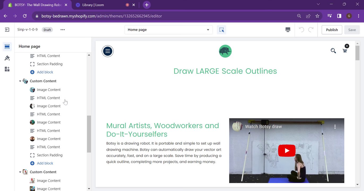The image size is (364, 191).
Task: Click the preview scrollbar down arrow
Action: point(357,185)
